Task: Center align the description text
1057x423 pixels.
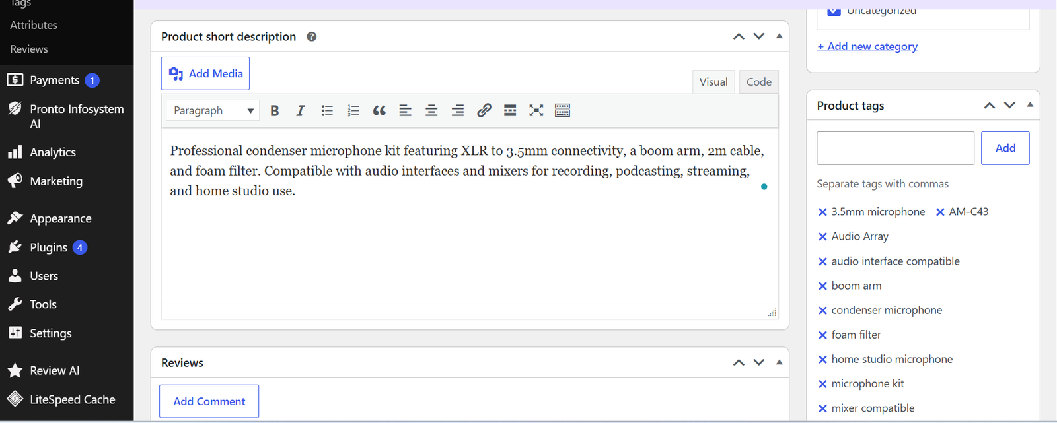Action: [x=431, y=110]
